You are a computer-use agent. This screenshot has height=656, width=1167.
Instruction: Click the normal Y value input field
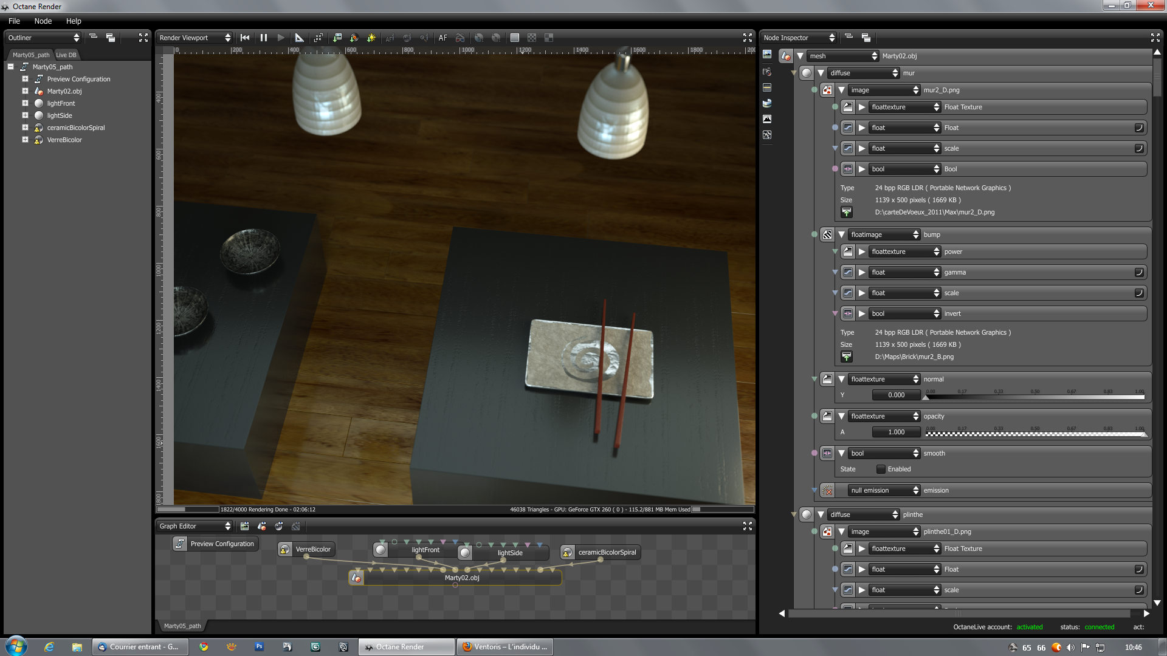click(x=896, y=395)
